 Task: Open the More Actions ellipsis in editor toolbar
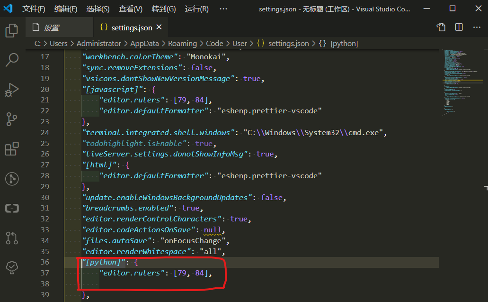click(x=477, y=27)
